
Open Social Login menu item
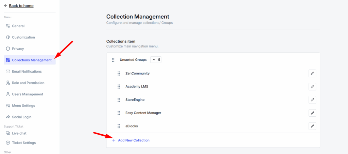30,117
